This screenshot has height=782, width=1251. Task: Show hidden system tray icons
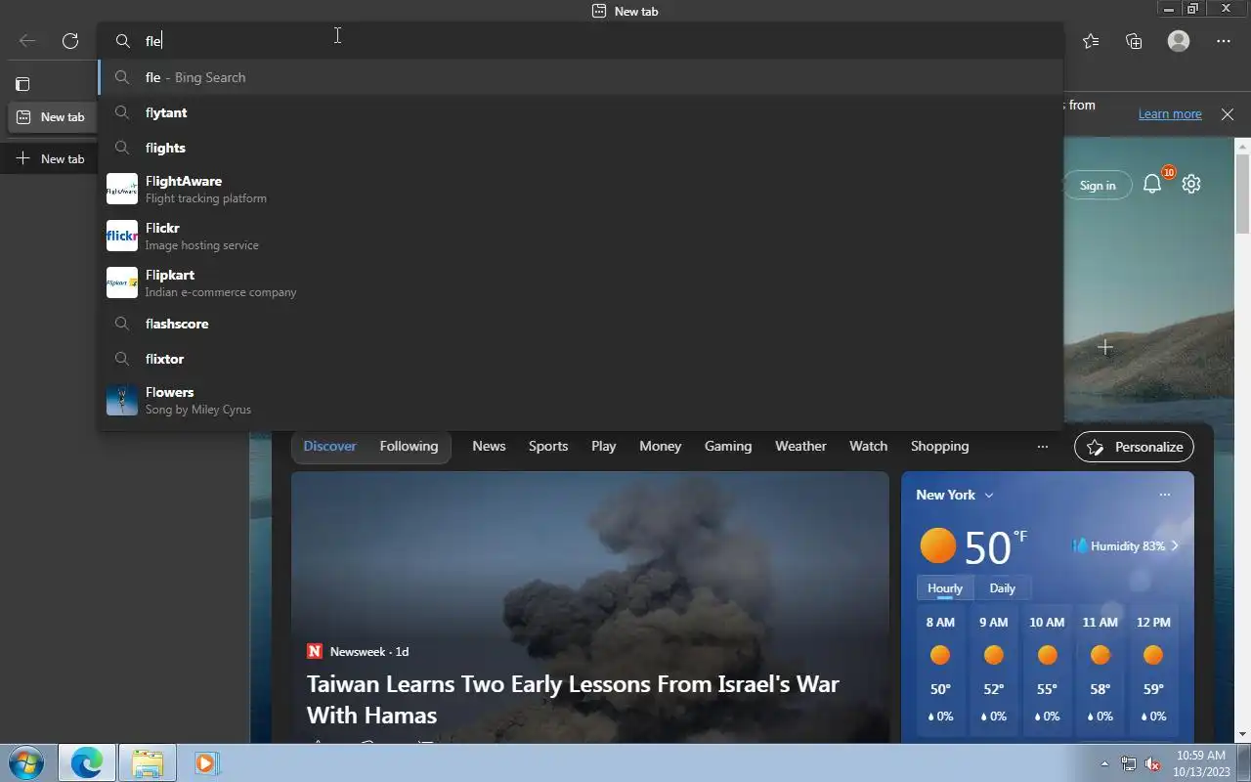click(x=1105, y=763)
